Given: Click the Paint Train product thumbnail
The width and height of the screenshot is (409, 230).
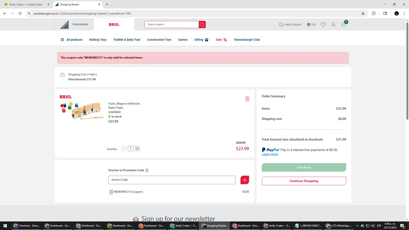Looking at the screenshot, I should pyautogui.click(x=82, y=111).
